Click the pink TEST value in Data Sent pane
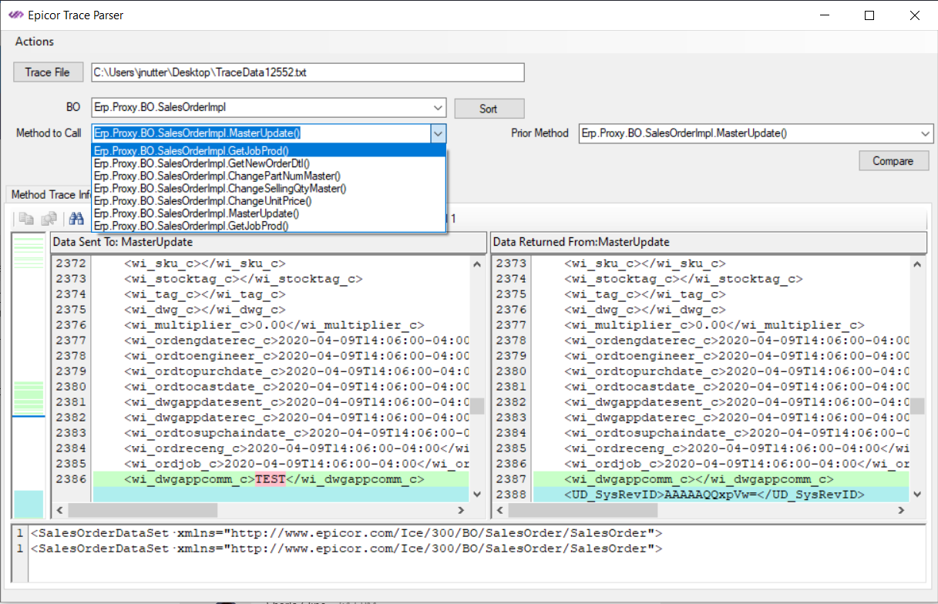This screenshot has height=604, width=938. [270, 479]
